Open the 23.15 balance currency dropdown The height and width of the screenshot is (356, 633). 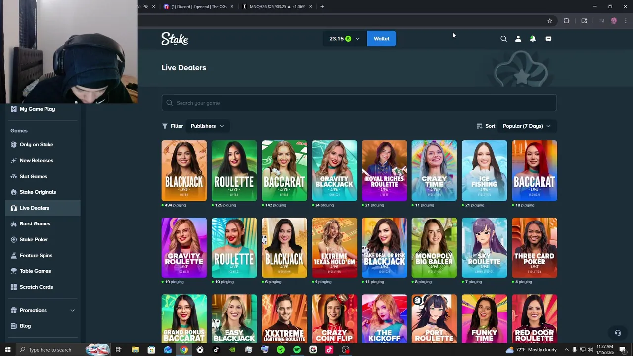(345, 39)
